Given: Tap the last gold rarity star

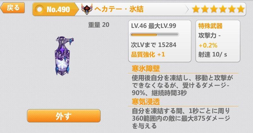Looking at the screenshot, I should click(241, 9).
